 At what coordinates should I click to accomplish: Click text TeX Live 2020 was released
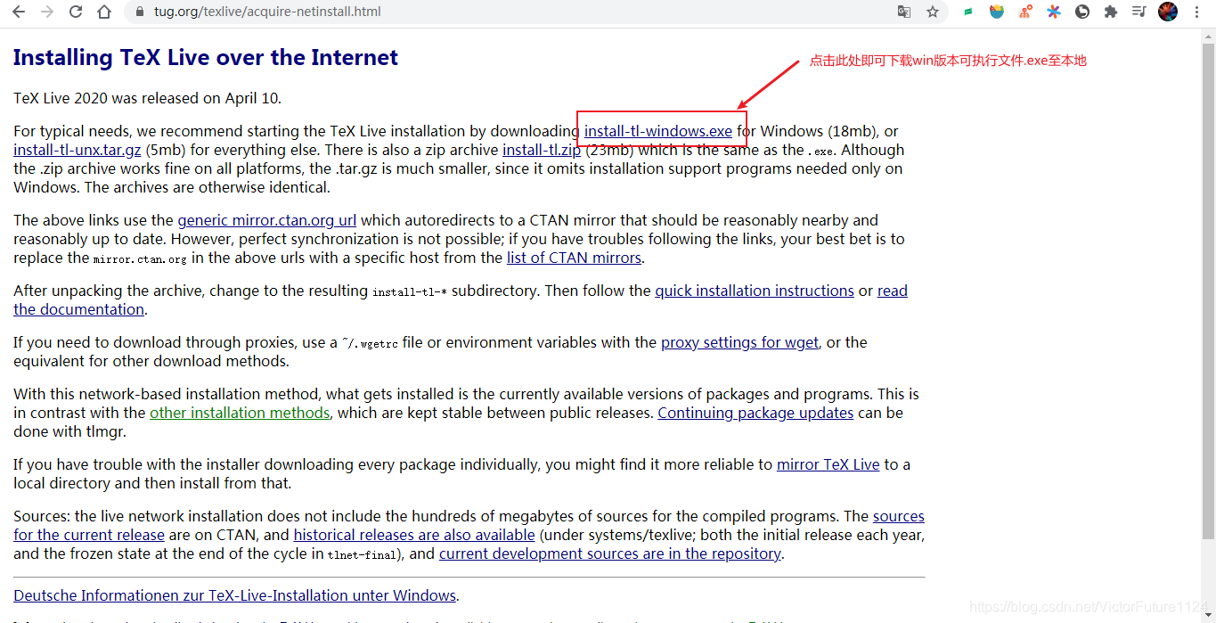[148, 98]
